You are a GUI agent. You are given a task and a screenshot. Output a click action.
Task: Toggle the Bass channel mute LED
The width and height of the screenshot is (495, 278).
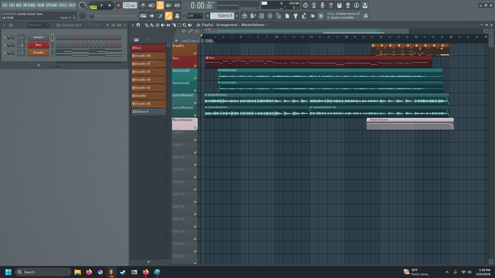click(4, 45)
